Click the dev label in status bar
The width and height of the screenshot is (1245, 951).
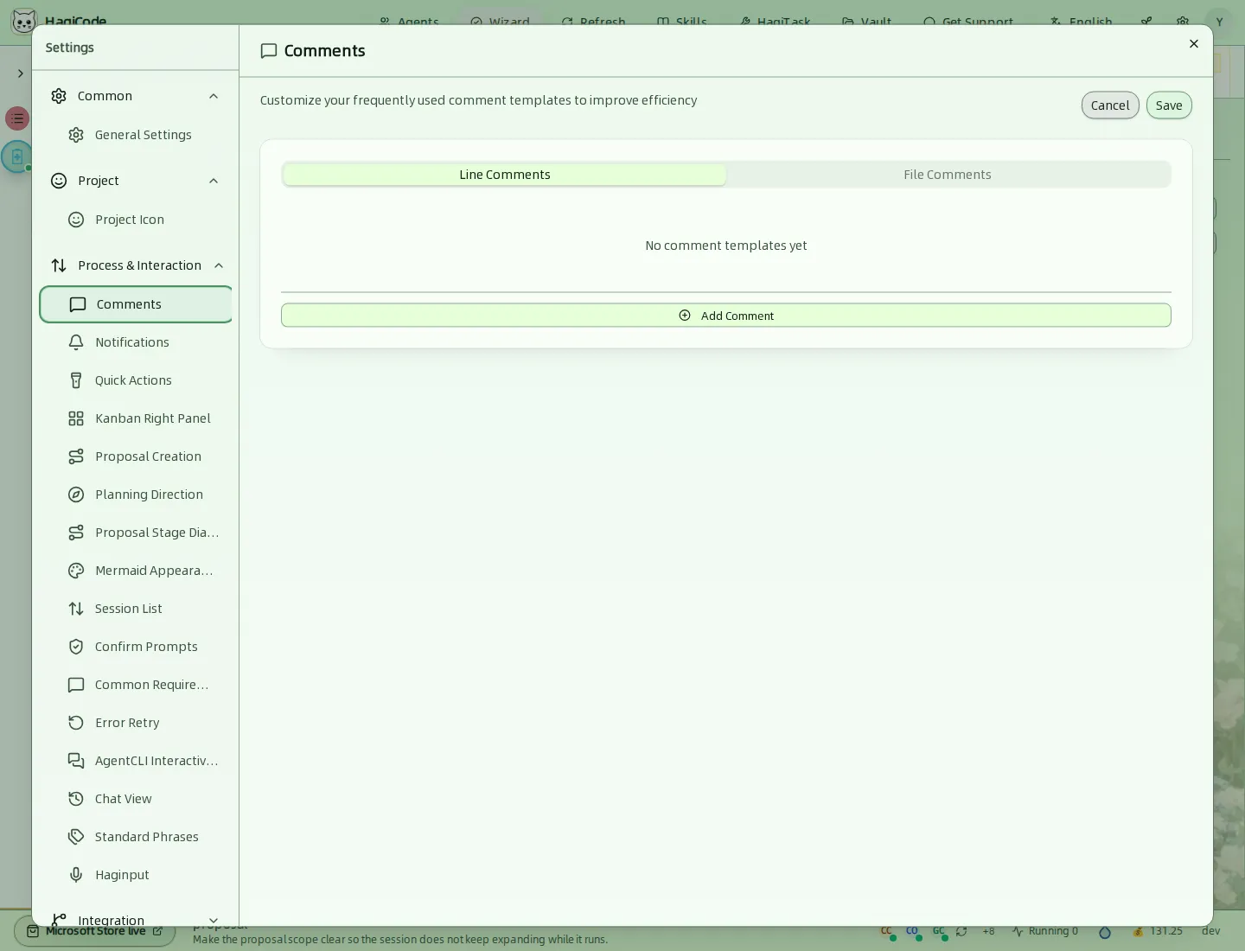(x=1210, y=931)
